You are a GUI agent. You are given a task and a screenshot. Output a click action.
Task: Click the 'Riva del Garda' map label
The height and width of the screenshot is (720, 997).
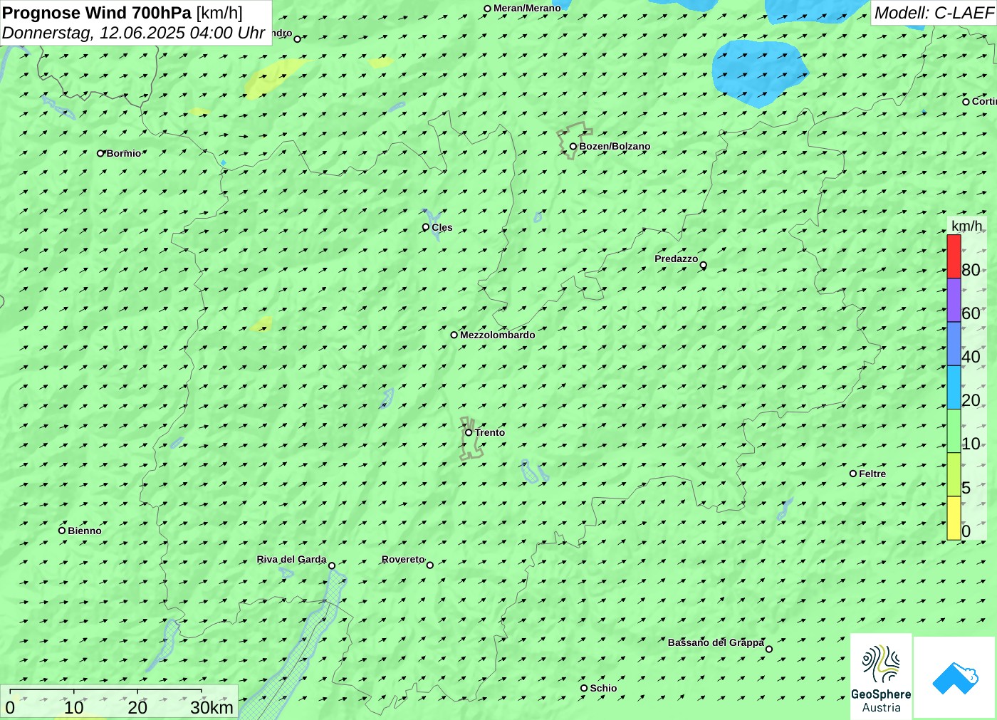[x=291, y=559]
